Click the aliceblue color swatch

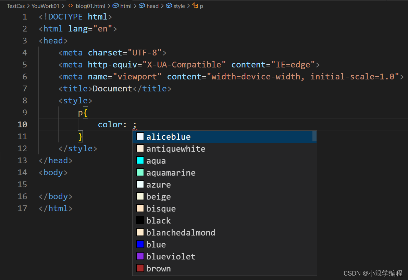pos(140,136)
